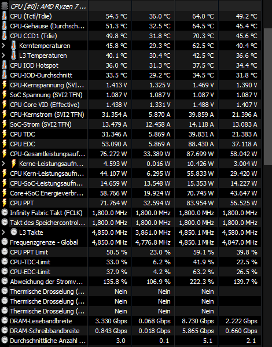
Task: Click the lightning icon beside CPU-Kernstrom
Action: (x=4, y=115)
